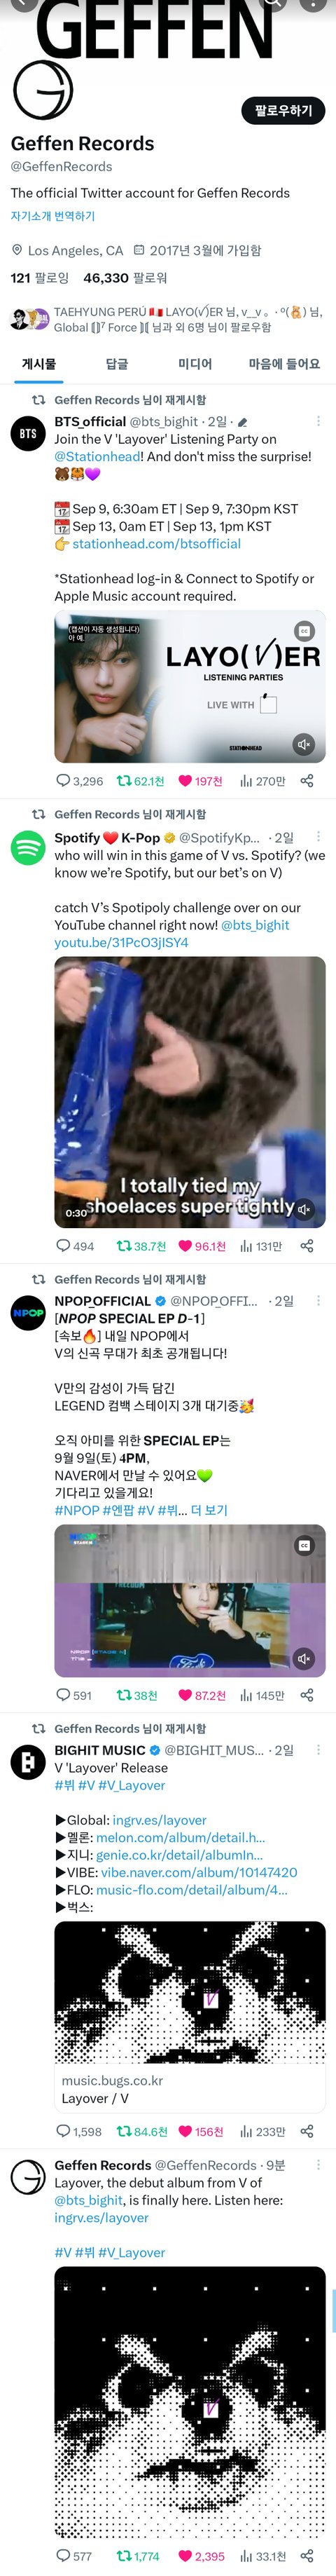Screen dimensions: 336x2576
Task: Switch to the 답글 tab
Action: pyautogui.click(x=117, y=364)
